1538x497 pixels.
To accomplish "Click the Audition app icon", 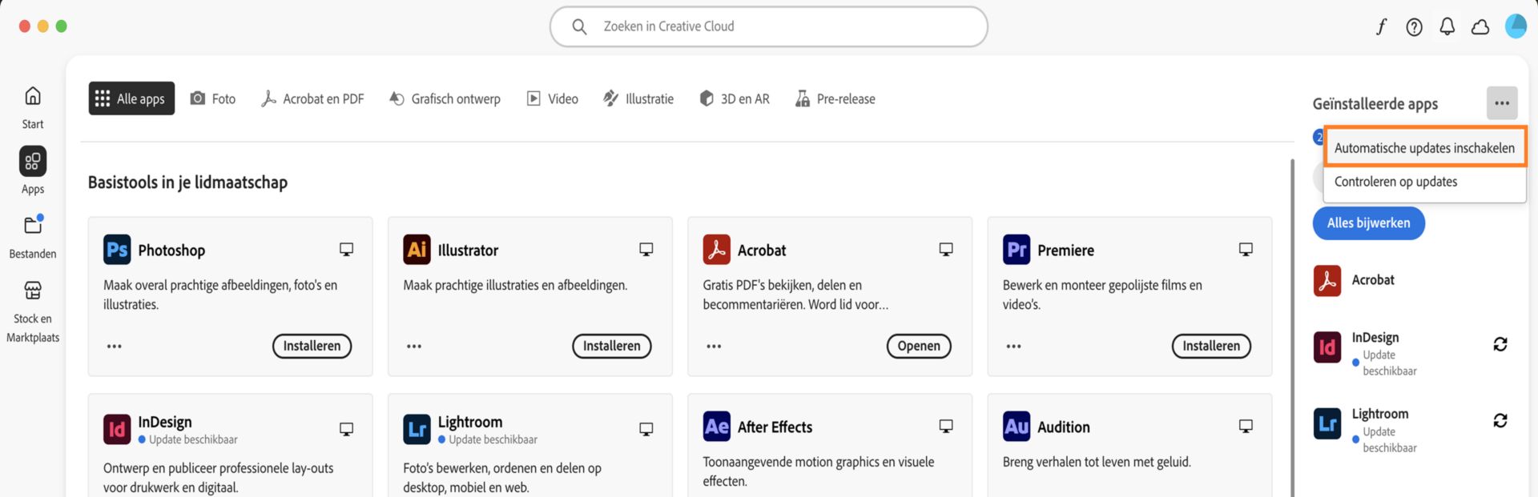I will click(x=1017, y=427).
